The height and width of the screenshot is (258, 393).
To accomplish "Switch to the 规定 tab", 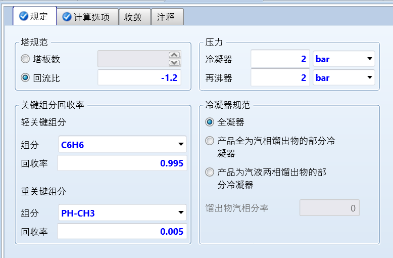I will [x=34, y=16].
